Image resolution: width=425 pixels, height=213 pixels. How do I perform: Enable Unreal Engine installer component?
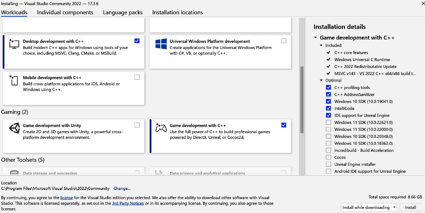[328, 164]
